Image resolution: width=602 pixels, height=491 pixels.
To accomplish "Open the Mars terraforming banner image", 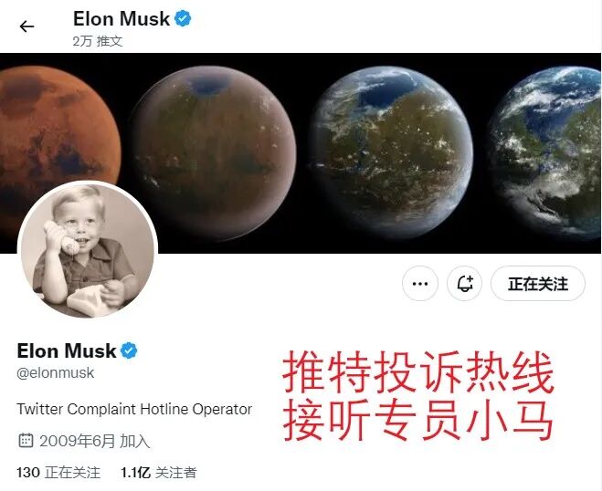I will [301, 153].
